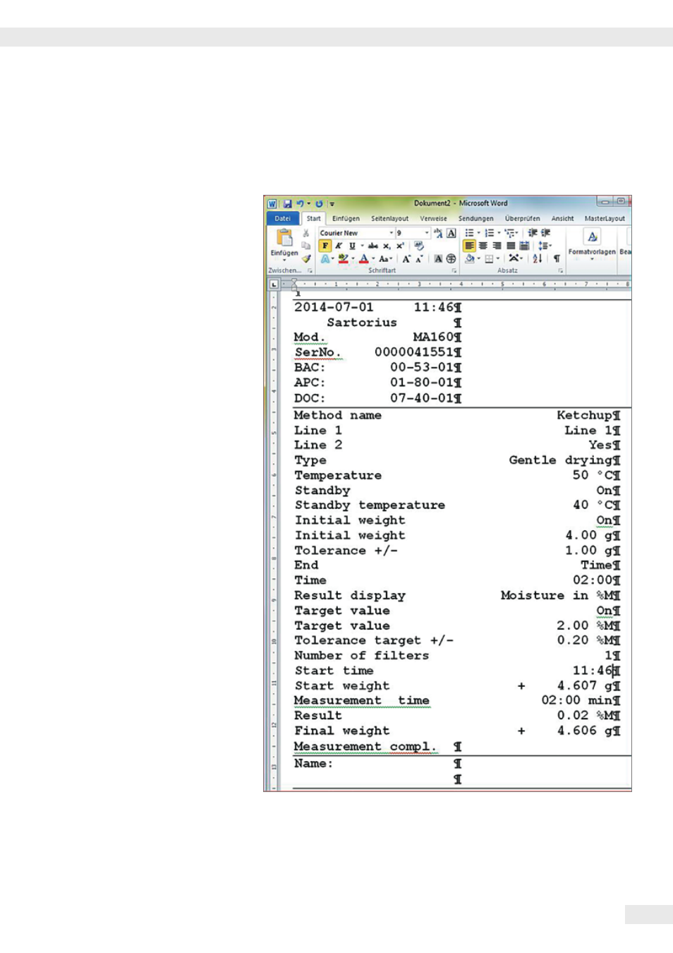The height and width of the screenshot is (953, 673).
Task: Expand the Absatz dialog launcher
Action: [x=561, y=270]
